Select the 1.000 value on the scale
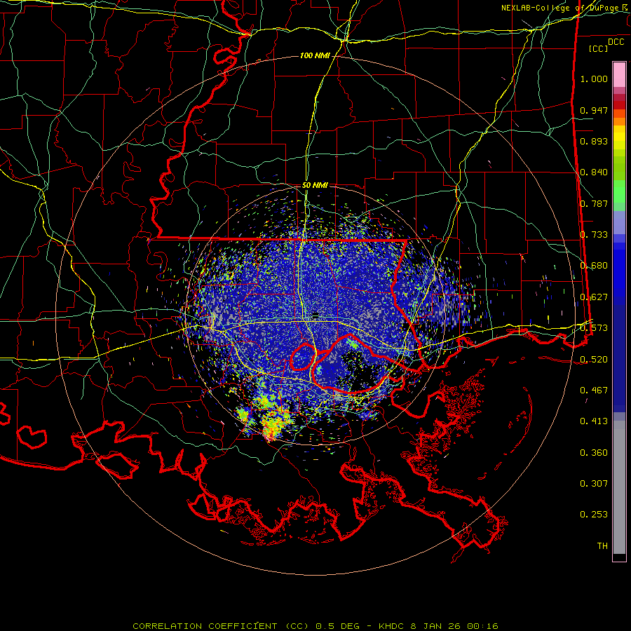 click(594, 79)
